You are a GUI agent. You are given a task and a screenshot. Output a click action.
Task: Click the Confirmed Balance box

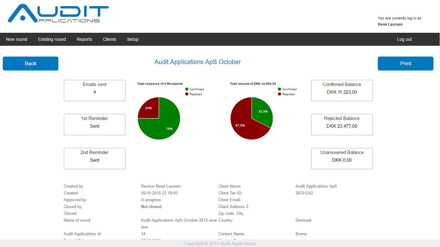click(x=341, y=90)
